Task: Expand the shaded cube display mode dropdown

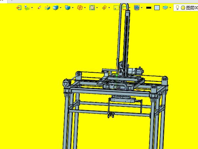Action: 60,8
